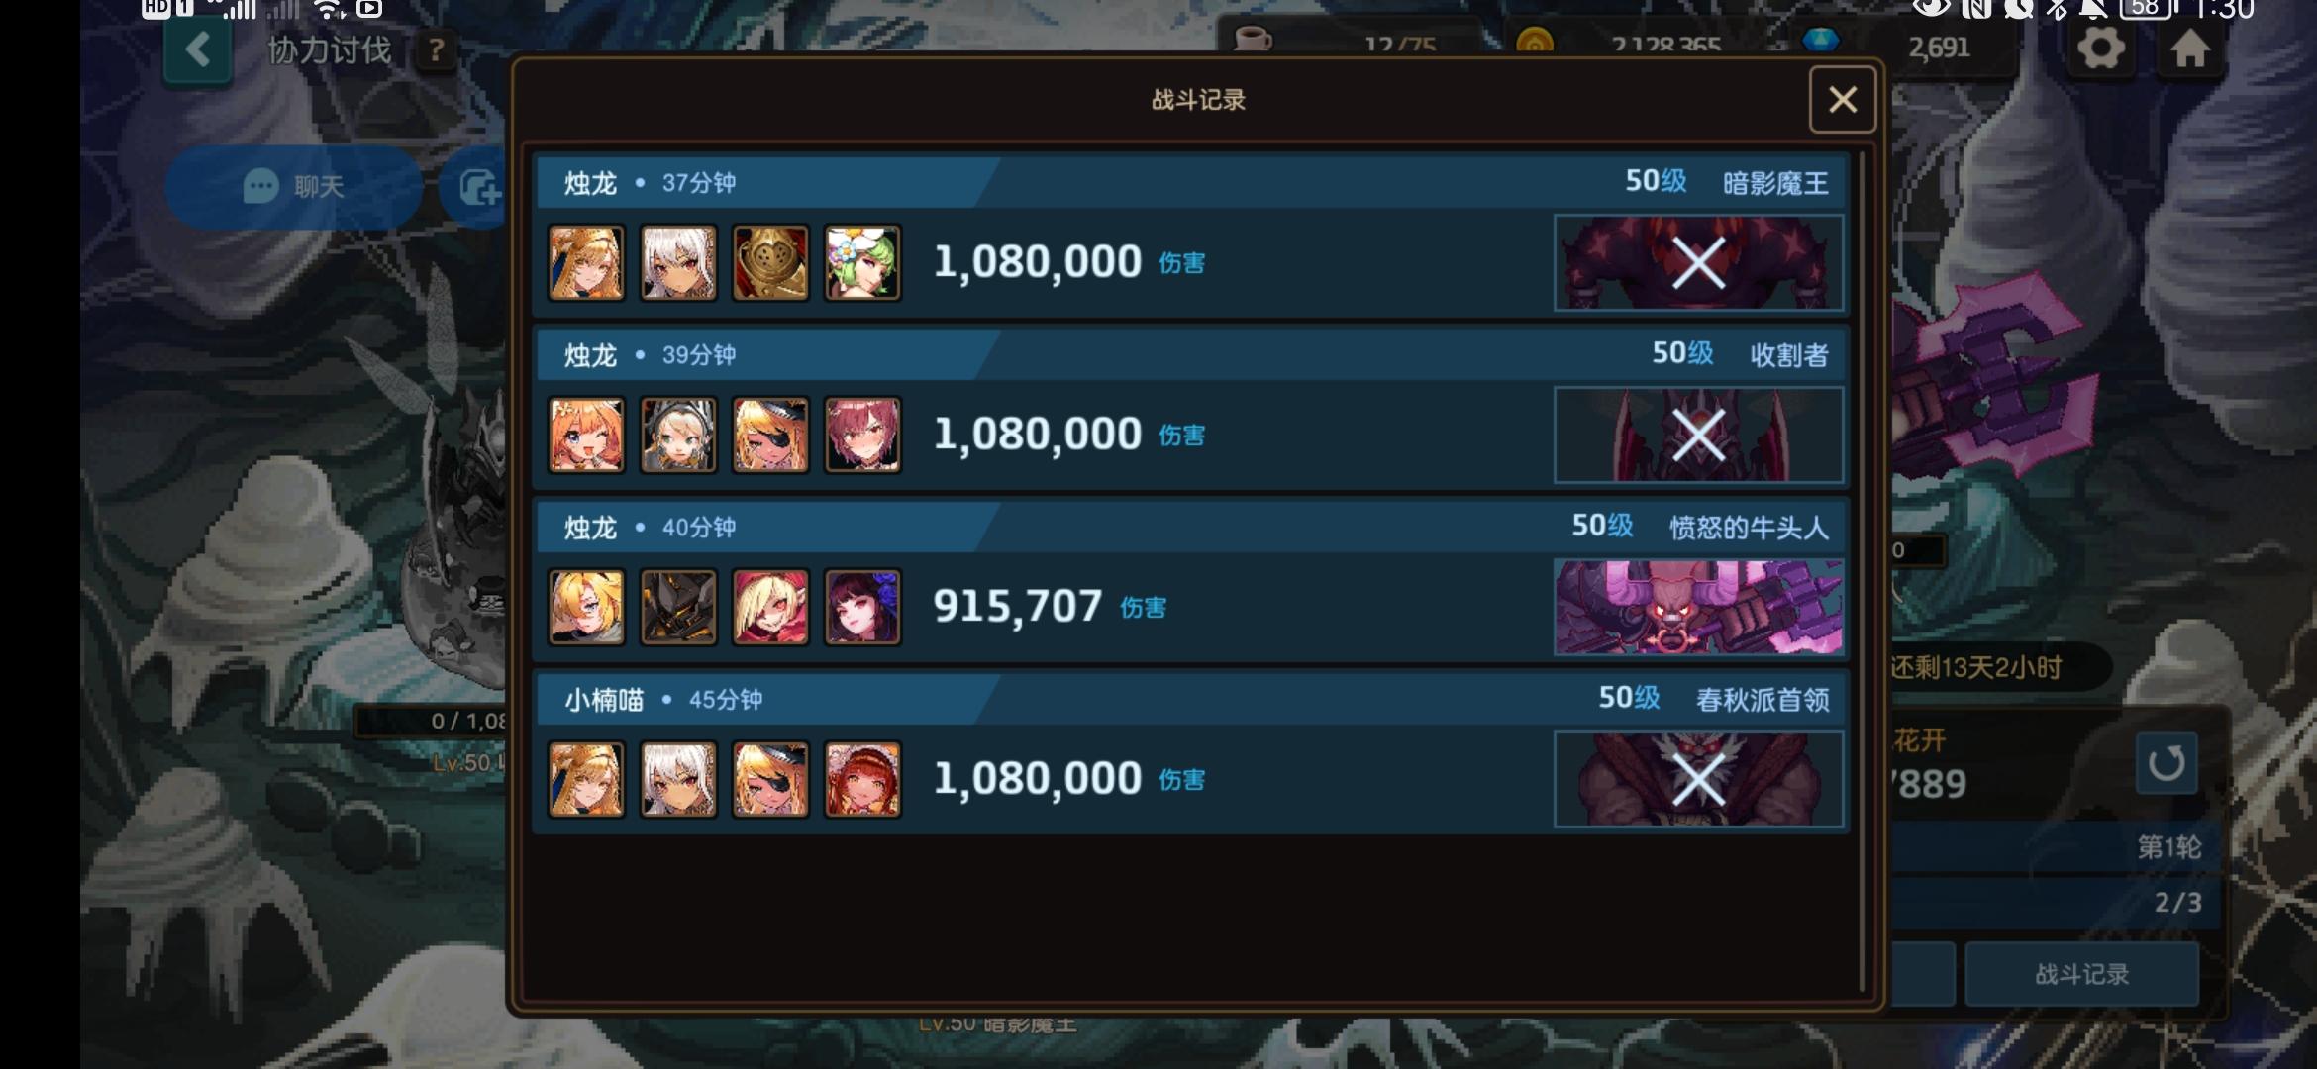Tap the back arrow button

198,49
